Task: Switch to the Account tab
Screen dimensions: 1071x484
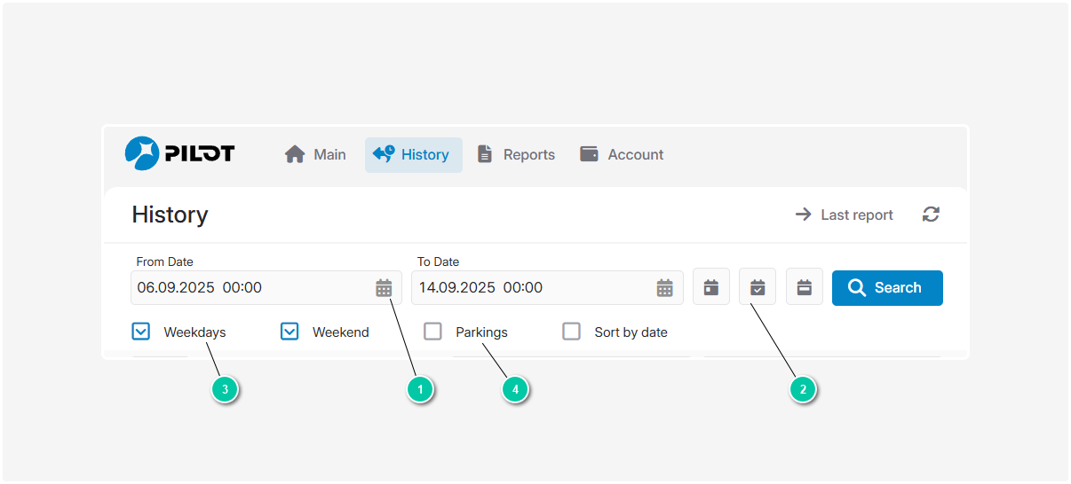Action: pos(622,154)
